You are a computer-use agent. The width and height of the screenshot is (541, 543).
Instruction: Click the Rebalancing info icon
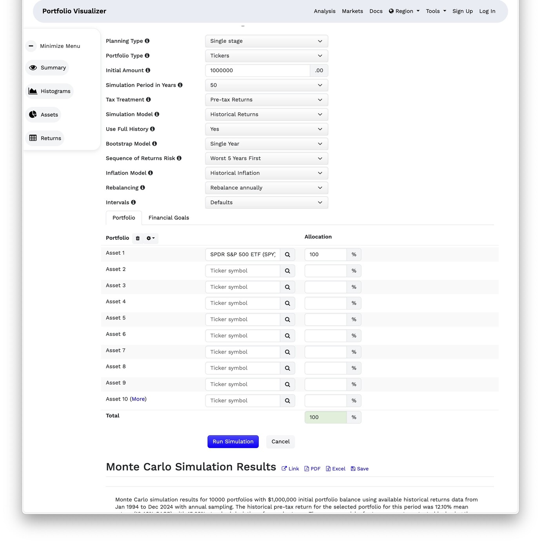143,188
